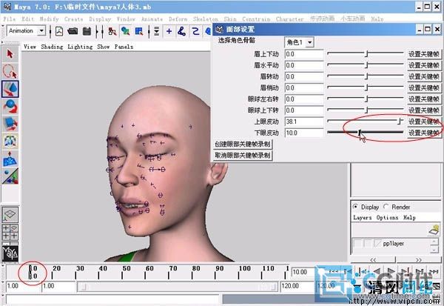
Task: Enable Select by Object Type icon
Action: pyautogui.click(x=126, y=31)
